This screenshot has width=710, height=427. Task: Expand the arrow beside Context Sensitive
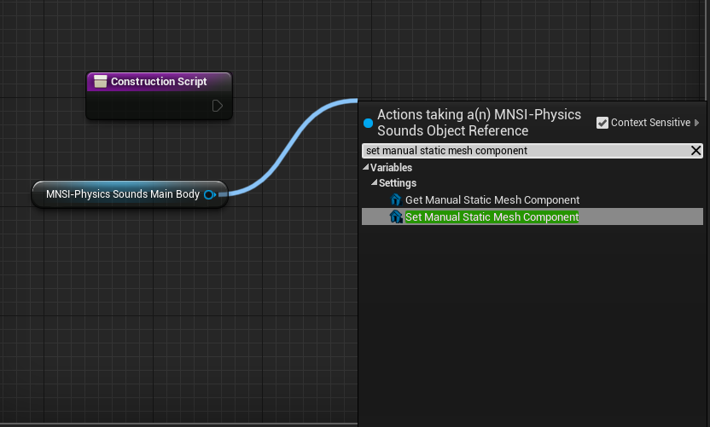[x=697, y=123]
